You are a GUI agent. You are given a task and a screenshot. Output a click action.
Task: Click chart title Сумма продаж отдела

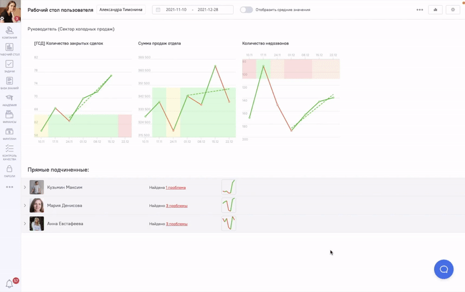[x=159, y=43]
